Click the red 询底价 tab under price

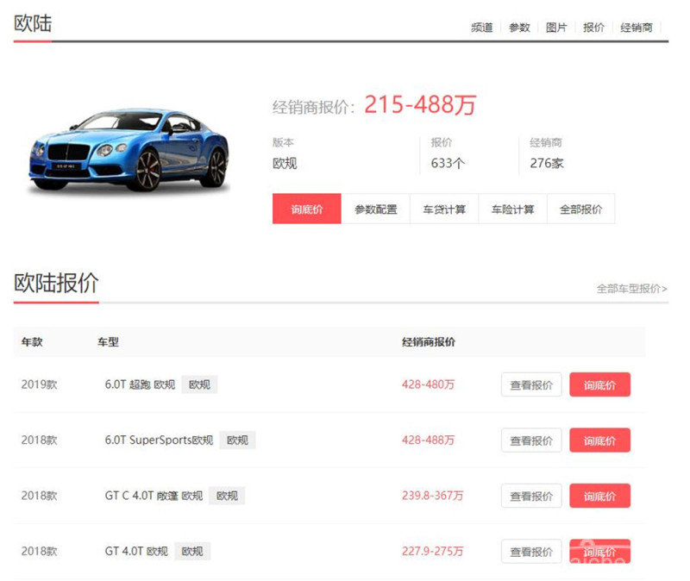pos(306,209)
